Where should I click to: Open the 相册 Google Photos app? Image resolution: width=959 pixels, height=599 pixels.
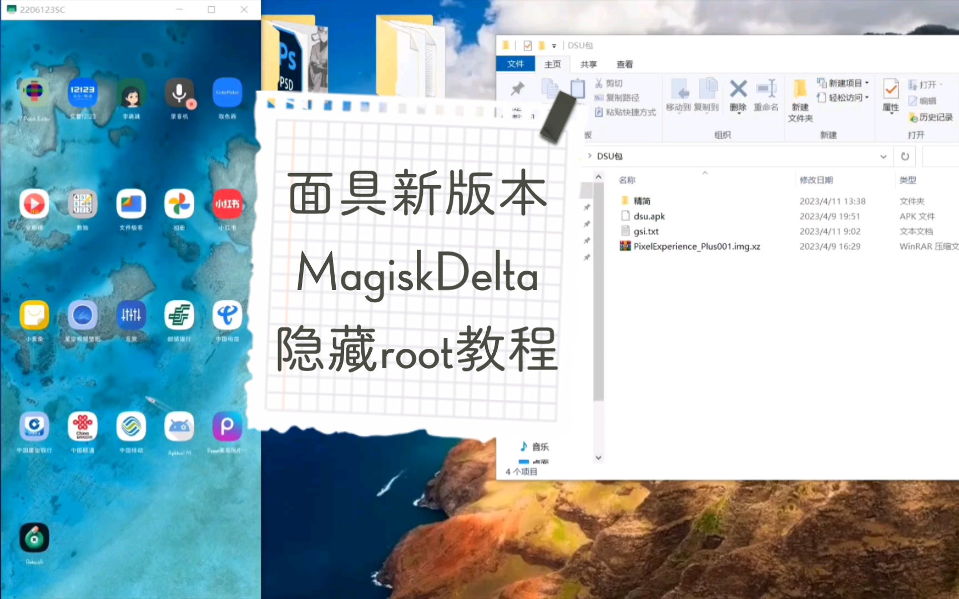[179, 204]
